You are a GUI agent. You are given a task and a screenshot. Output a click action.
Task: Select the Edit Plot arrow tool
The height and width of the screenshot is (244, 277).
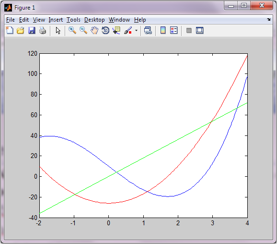tap(58, 30)
